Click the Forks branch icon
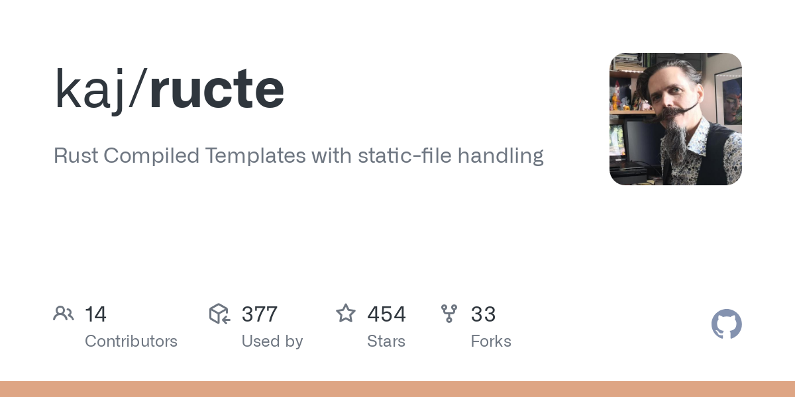The height and width of the screenshot is (397, 795). tap(449, 314)
